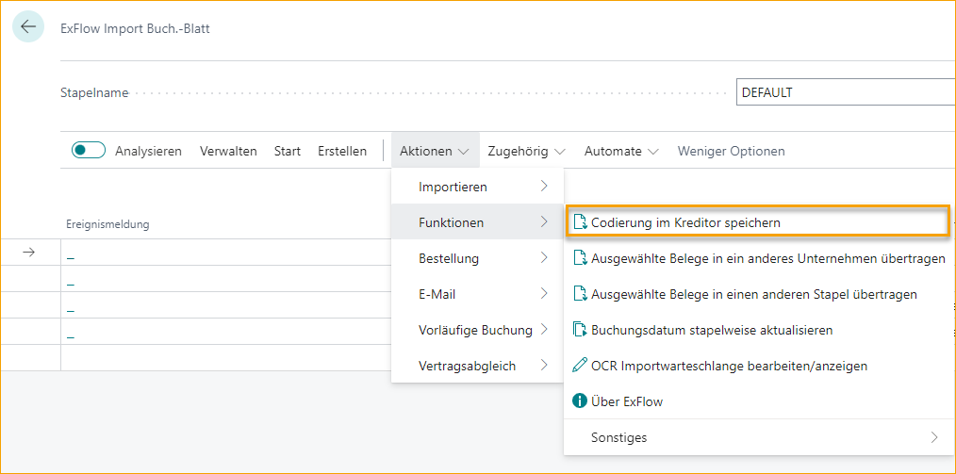
Task: Click the Ereignismeldung column header
Action: click(x=107, y=224)
